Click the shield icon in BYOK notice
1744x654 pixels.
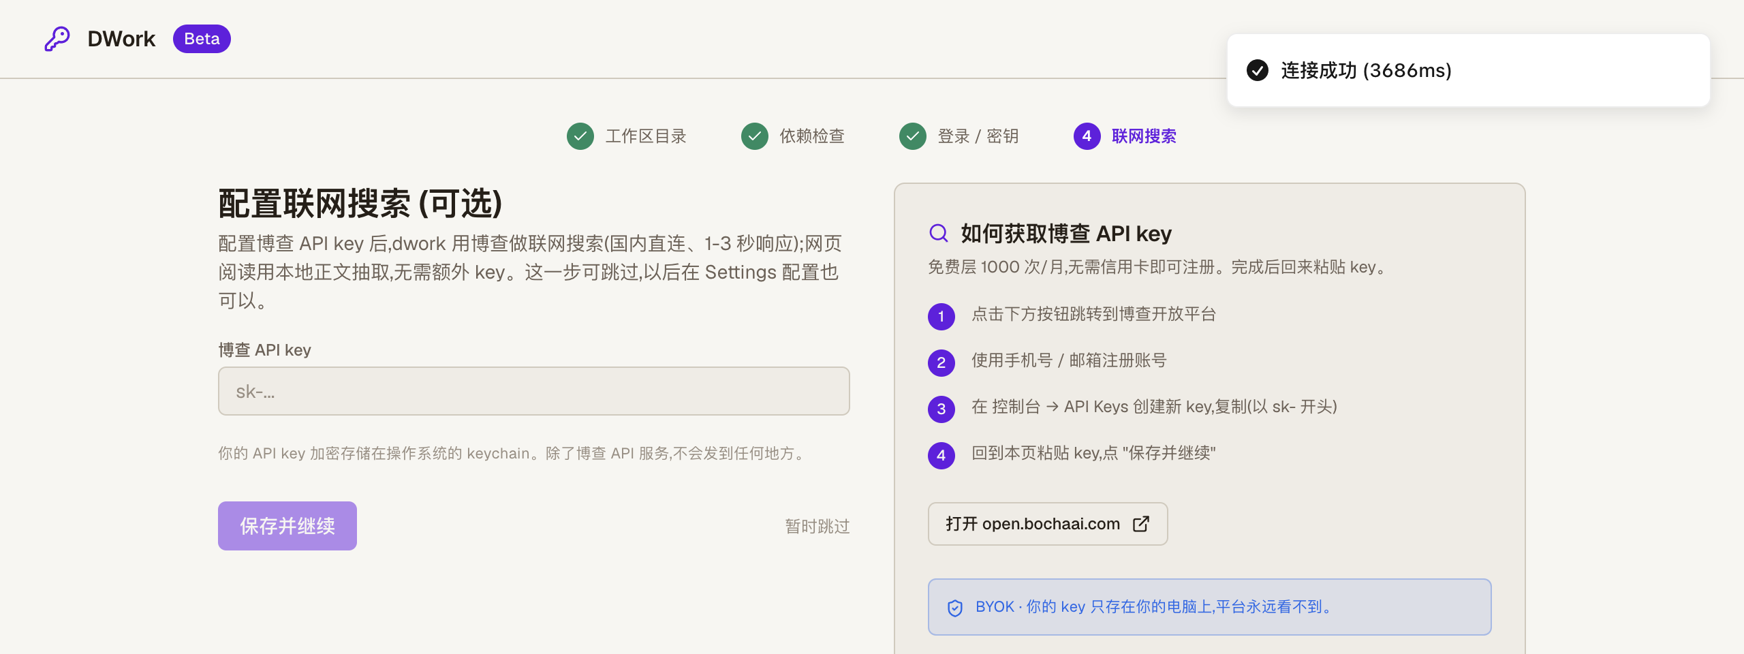point(955,608)
